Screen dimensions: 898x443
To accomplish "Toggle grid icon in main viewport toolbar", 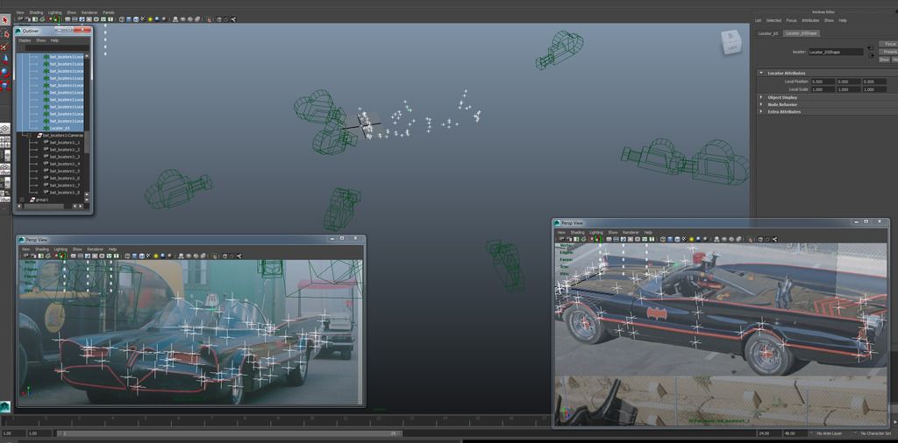I will [68, 19].
